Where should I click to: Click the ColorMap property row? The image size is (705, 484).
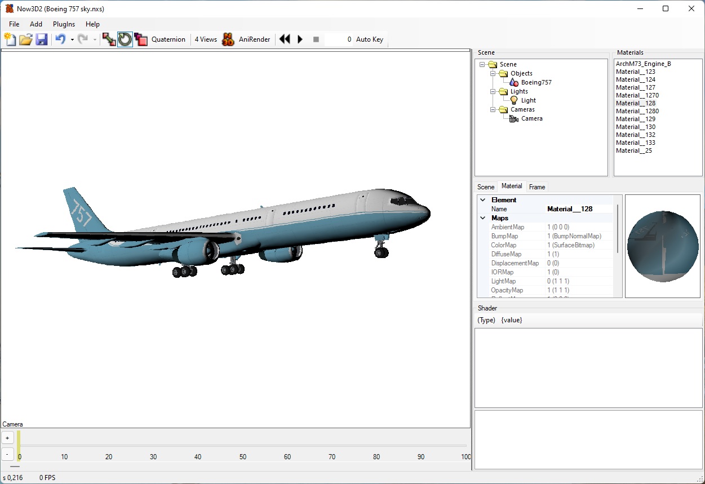(x=551, y=245)
